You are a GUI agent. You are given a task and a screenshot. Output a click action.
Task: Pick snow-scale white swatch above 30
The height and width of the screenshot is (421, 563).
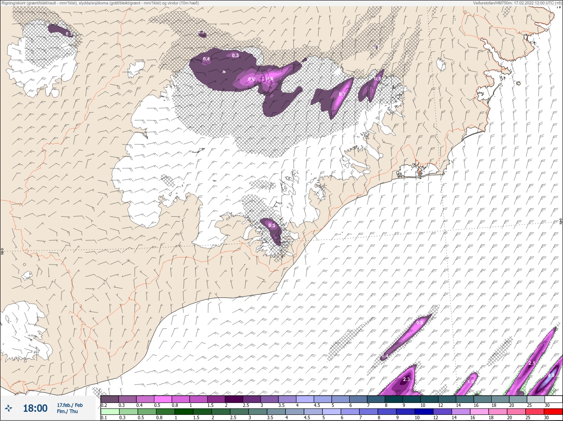click(553, 399)
